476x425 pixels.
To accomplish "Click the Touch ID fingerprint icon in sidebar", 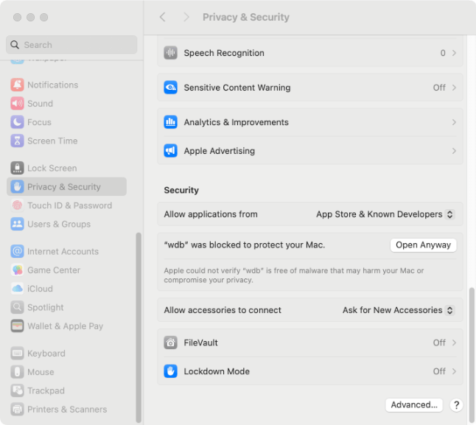I will pos(17,206).
